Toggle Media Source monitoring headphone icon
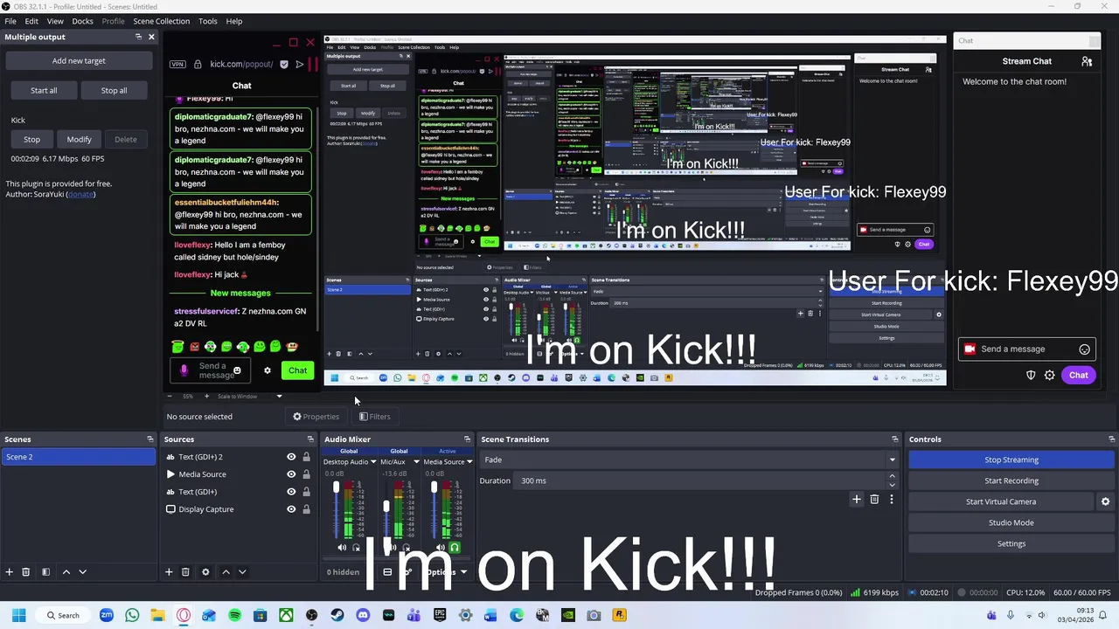Image resolution: width=1119 pixels, height=629 pixels. pos(455,548)
